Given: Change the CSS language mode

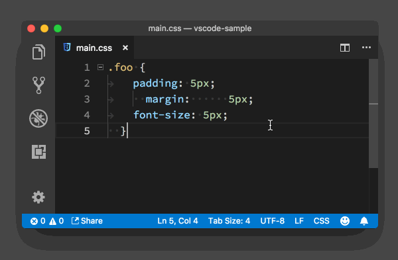Looking at the screenshot, I should pyautogui.click(x=321, y=221).
